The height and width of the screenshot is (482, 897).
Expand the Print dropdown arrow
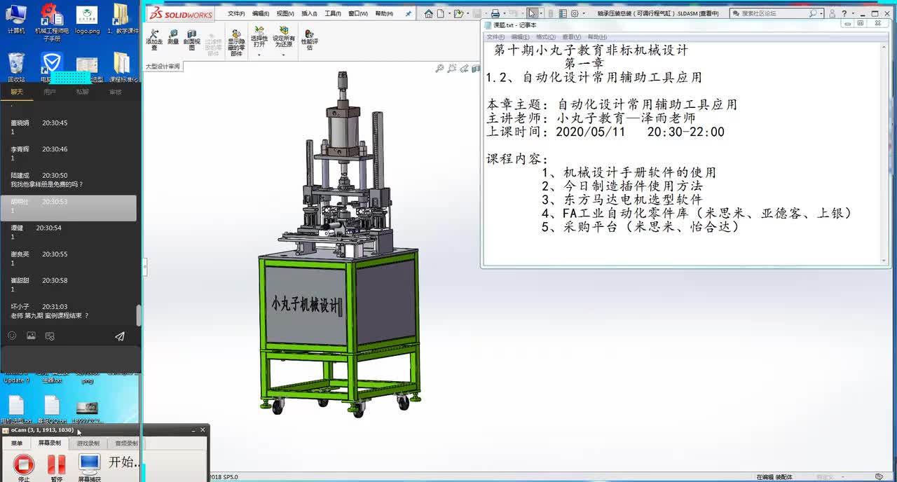505,13
